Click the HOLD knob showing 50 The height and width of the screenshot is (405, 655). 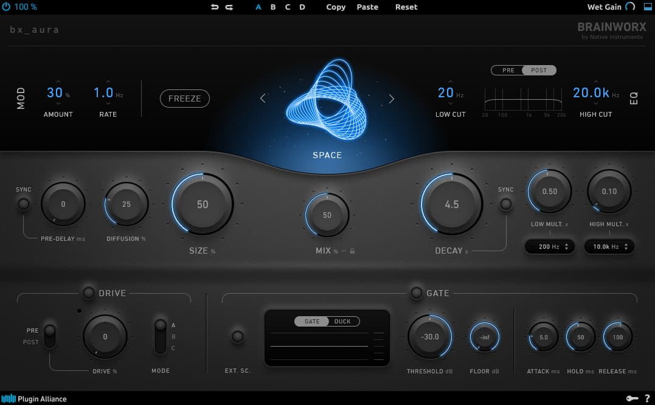(x=581, y=337)
